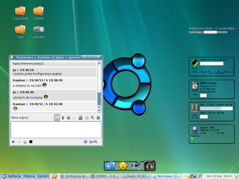Click the "Disk usage" heading text
The image size is (239, 179).
pos(208,83)
